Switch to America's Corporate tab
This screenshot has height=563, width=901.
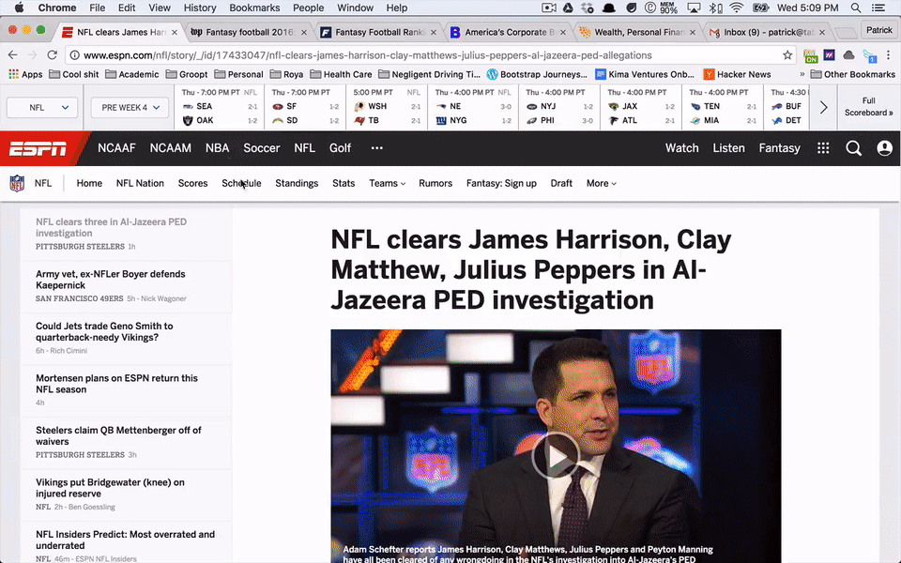click(x=509, y=32)
